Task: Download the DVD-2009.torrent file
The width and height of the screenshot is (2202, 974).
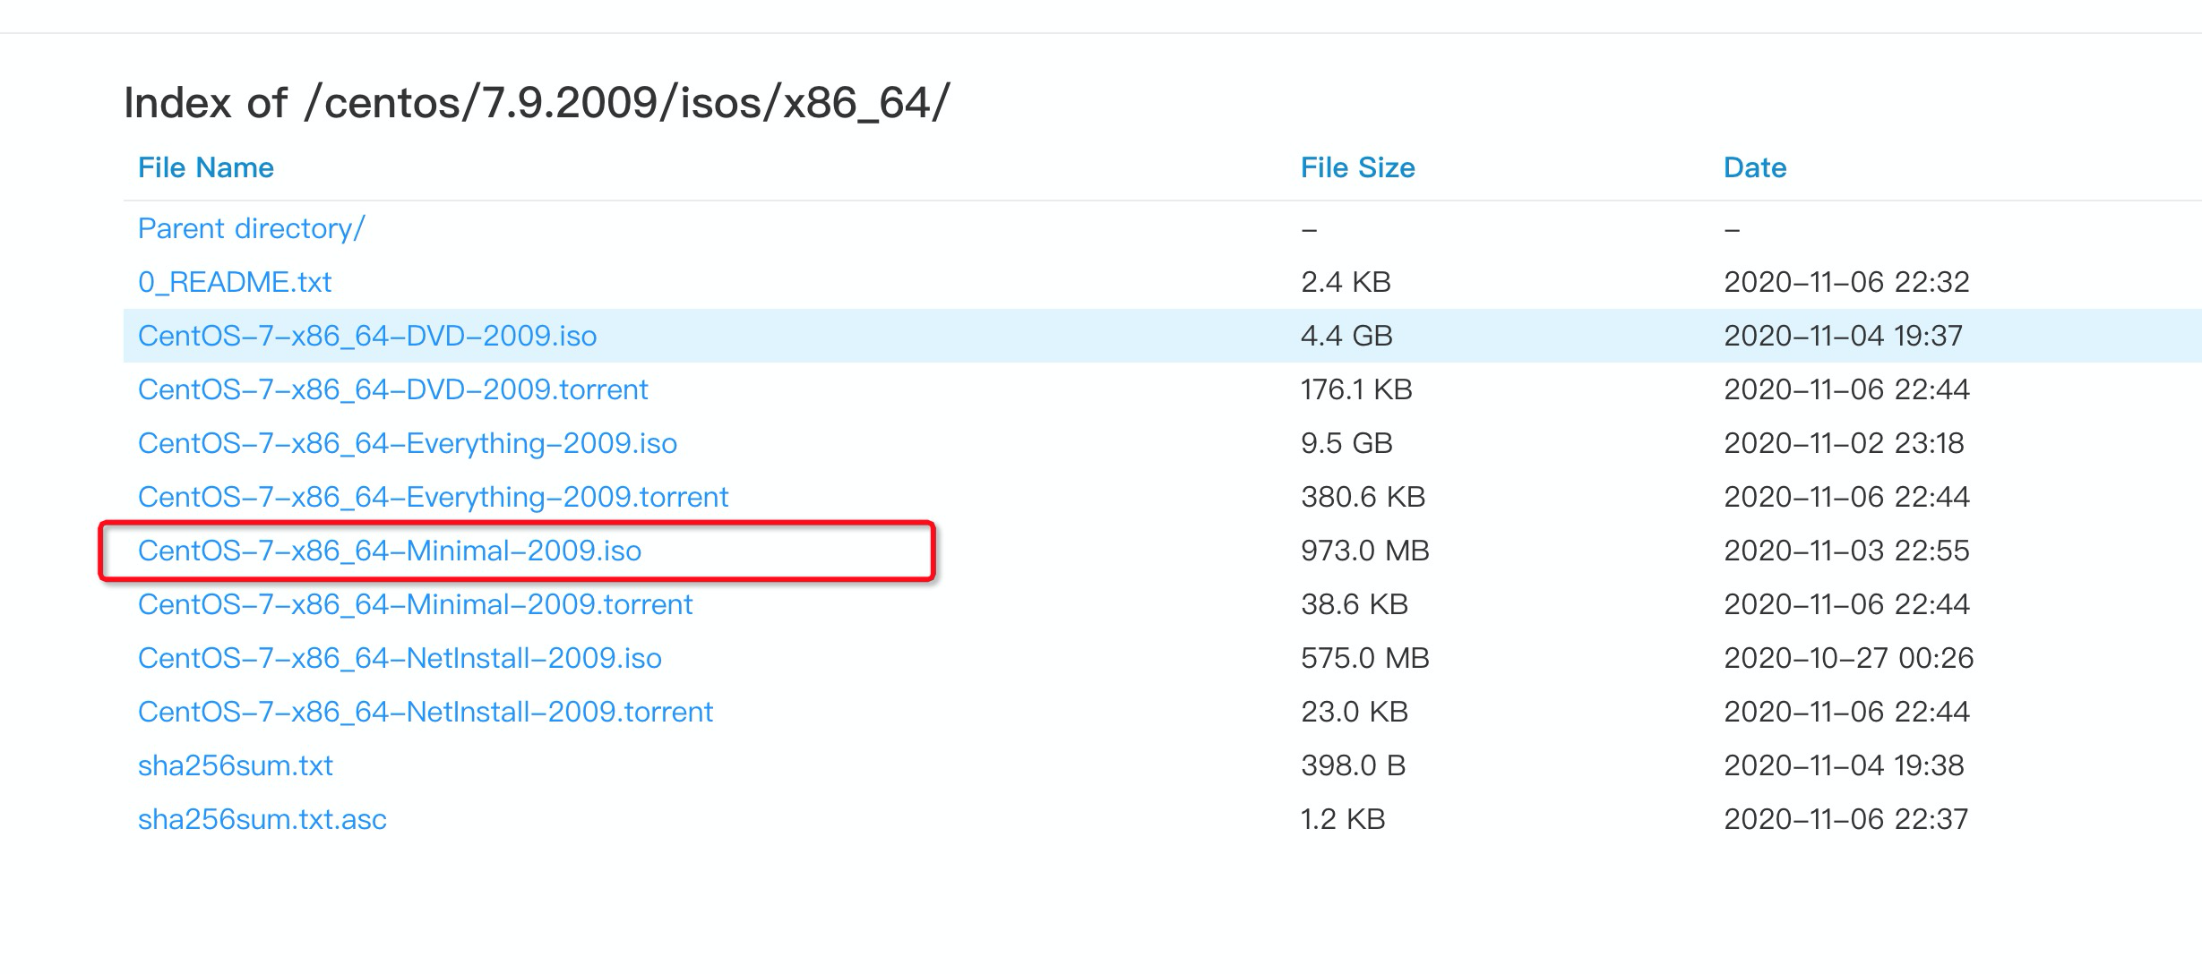Action: (392, 389)
